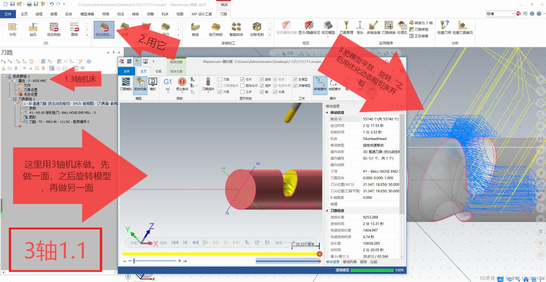The width and height of the screenshot is (546, 282).
Task: Click the help icon in 刀路 toolbar
Action: point(89,61)
